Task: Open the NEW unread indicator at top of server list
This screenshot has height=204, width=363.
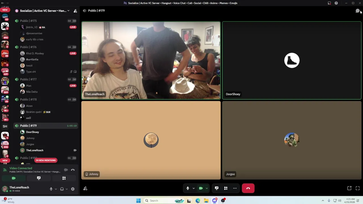Action: [x=5, y=10]
